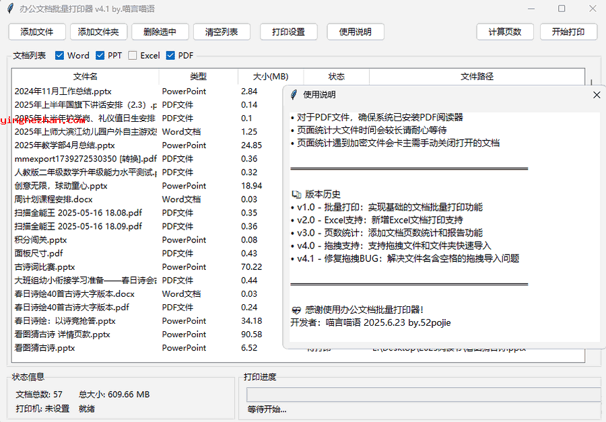This screenshot has height=422, width=606.
Task: Select row mmexport1739272530350 [转换].pdf
Action: click(147, 159)
